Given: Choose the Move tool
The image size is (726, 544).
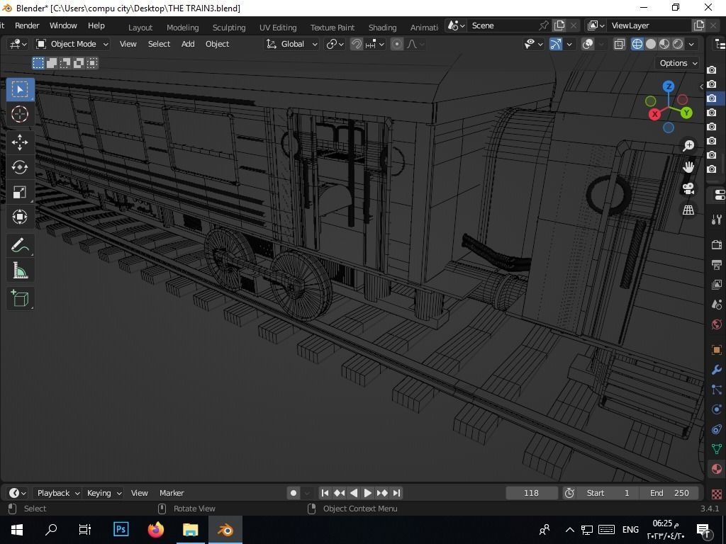Looking at the screenshot, I should coord(19,142).
